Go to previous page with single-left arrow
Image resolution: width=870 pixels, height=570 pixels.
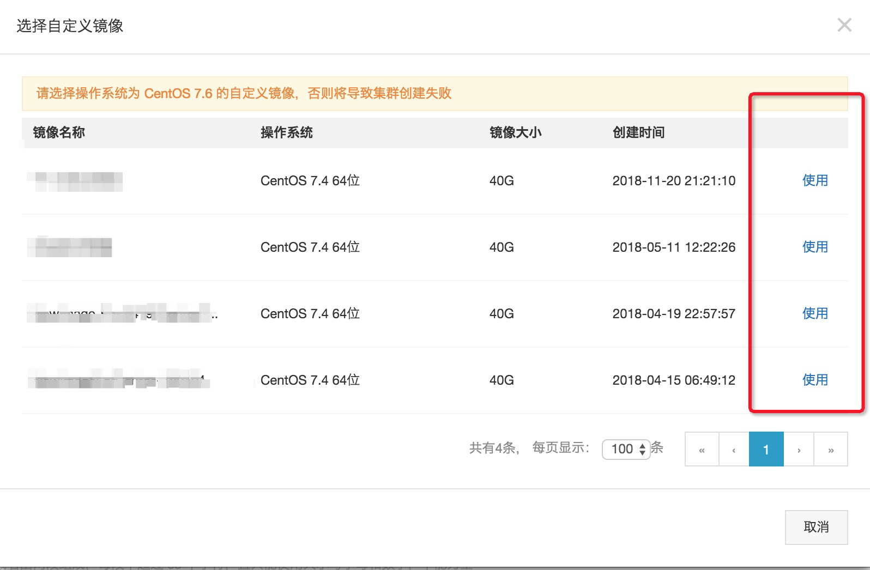(x=734, y=449)
